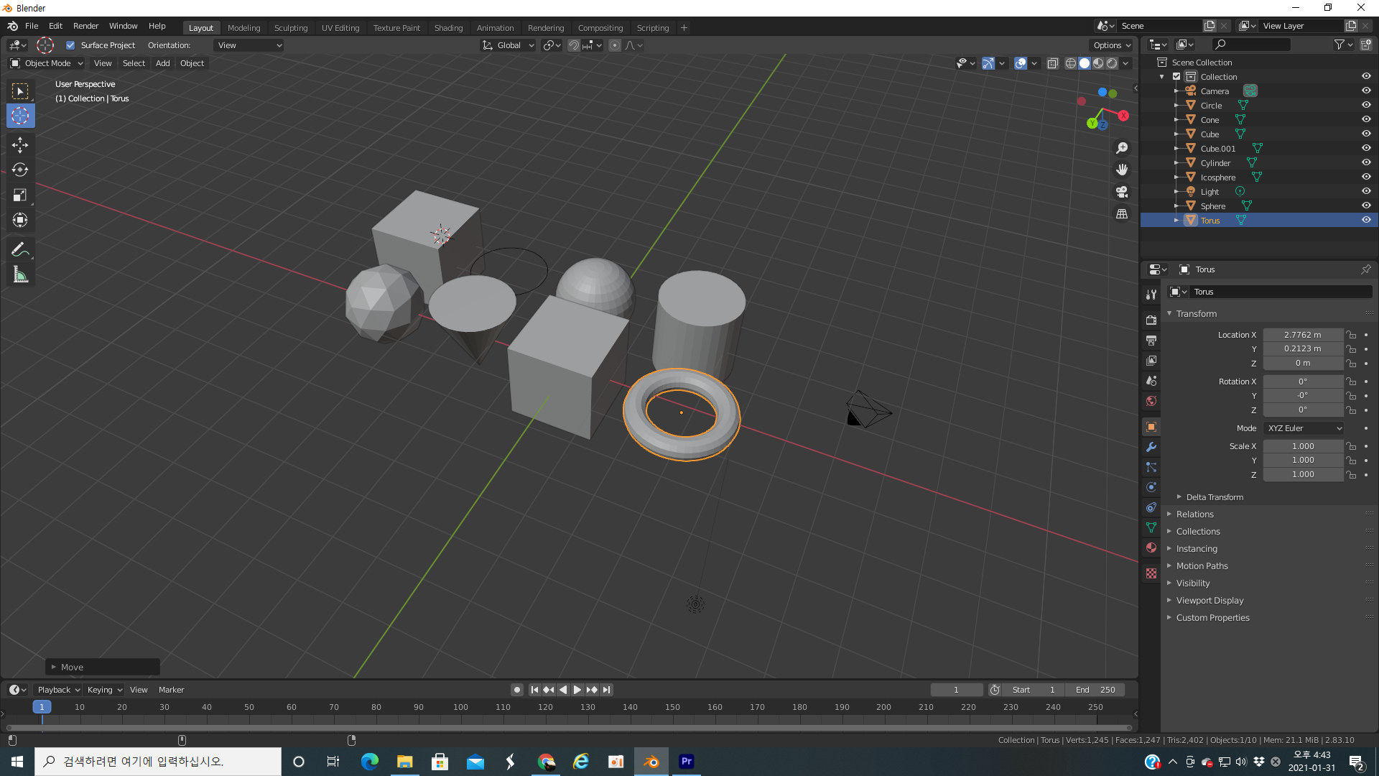This screenshot has width=1379, height=776.
Task: Toggle visibility of the Light object
Action: pyautogui.click(x=1366, y=191)
